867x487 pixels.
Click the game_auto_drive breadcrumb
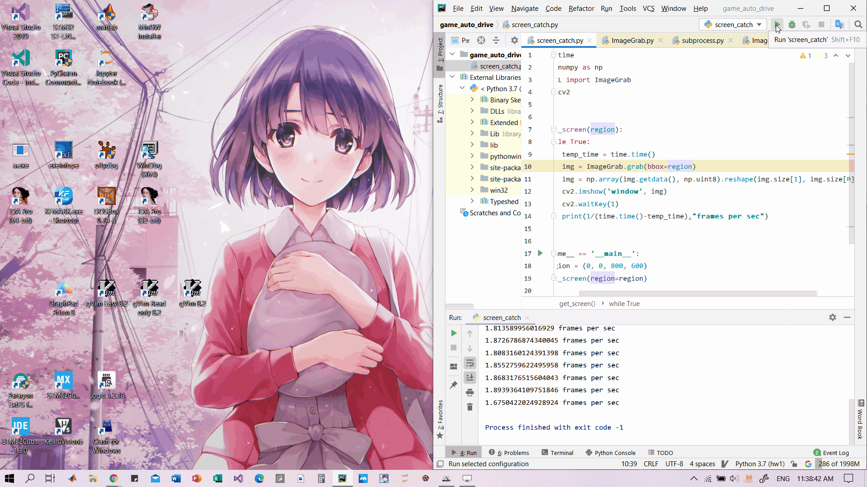point(466,25)
